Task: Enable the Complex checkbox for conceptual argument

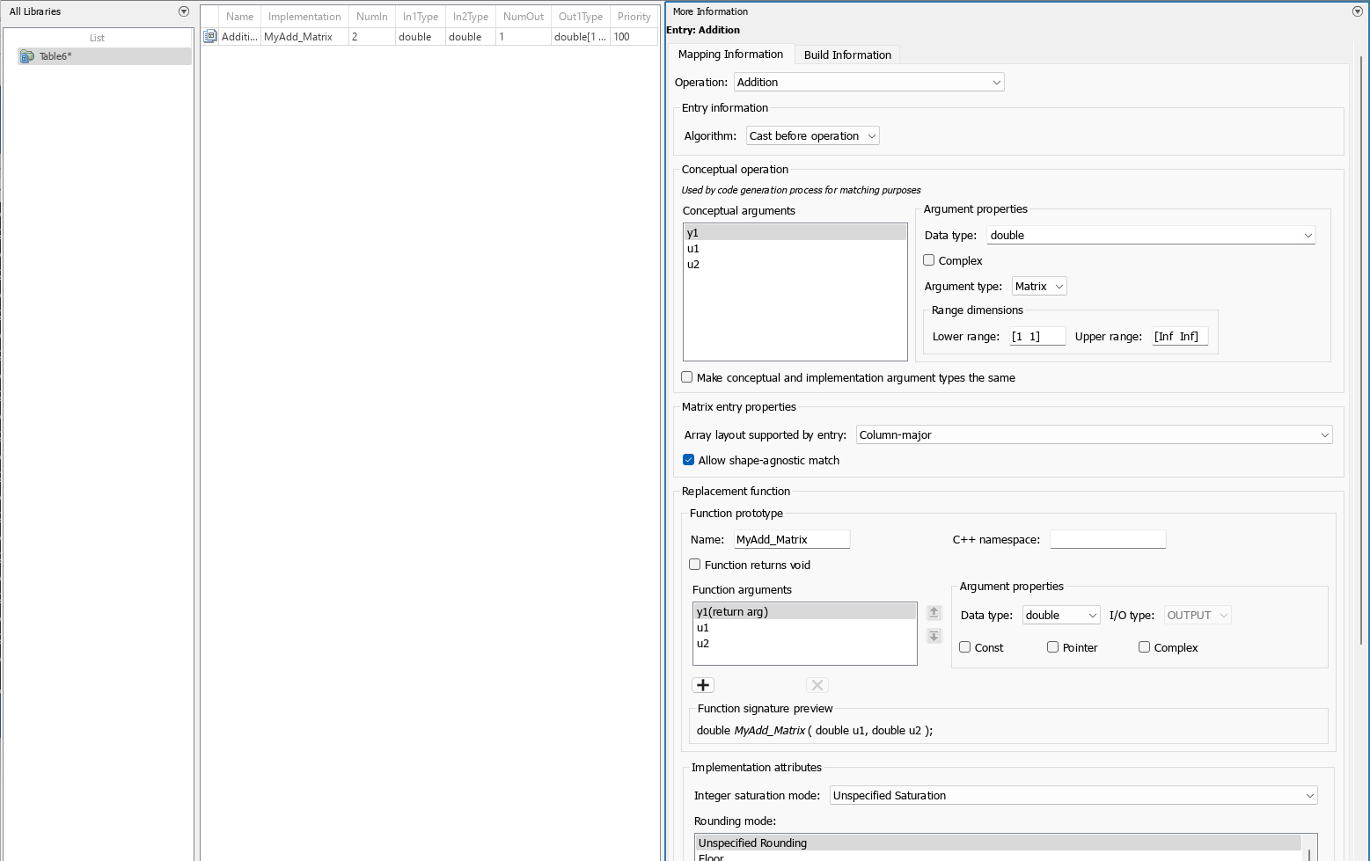Action: click(x=928, y=259)
